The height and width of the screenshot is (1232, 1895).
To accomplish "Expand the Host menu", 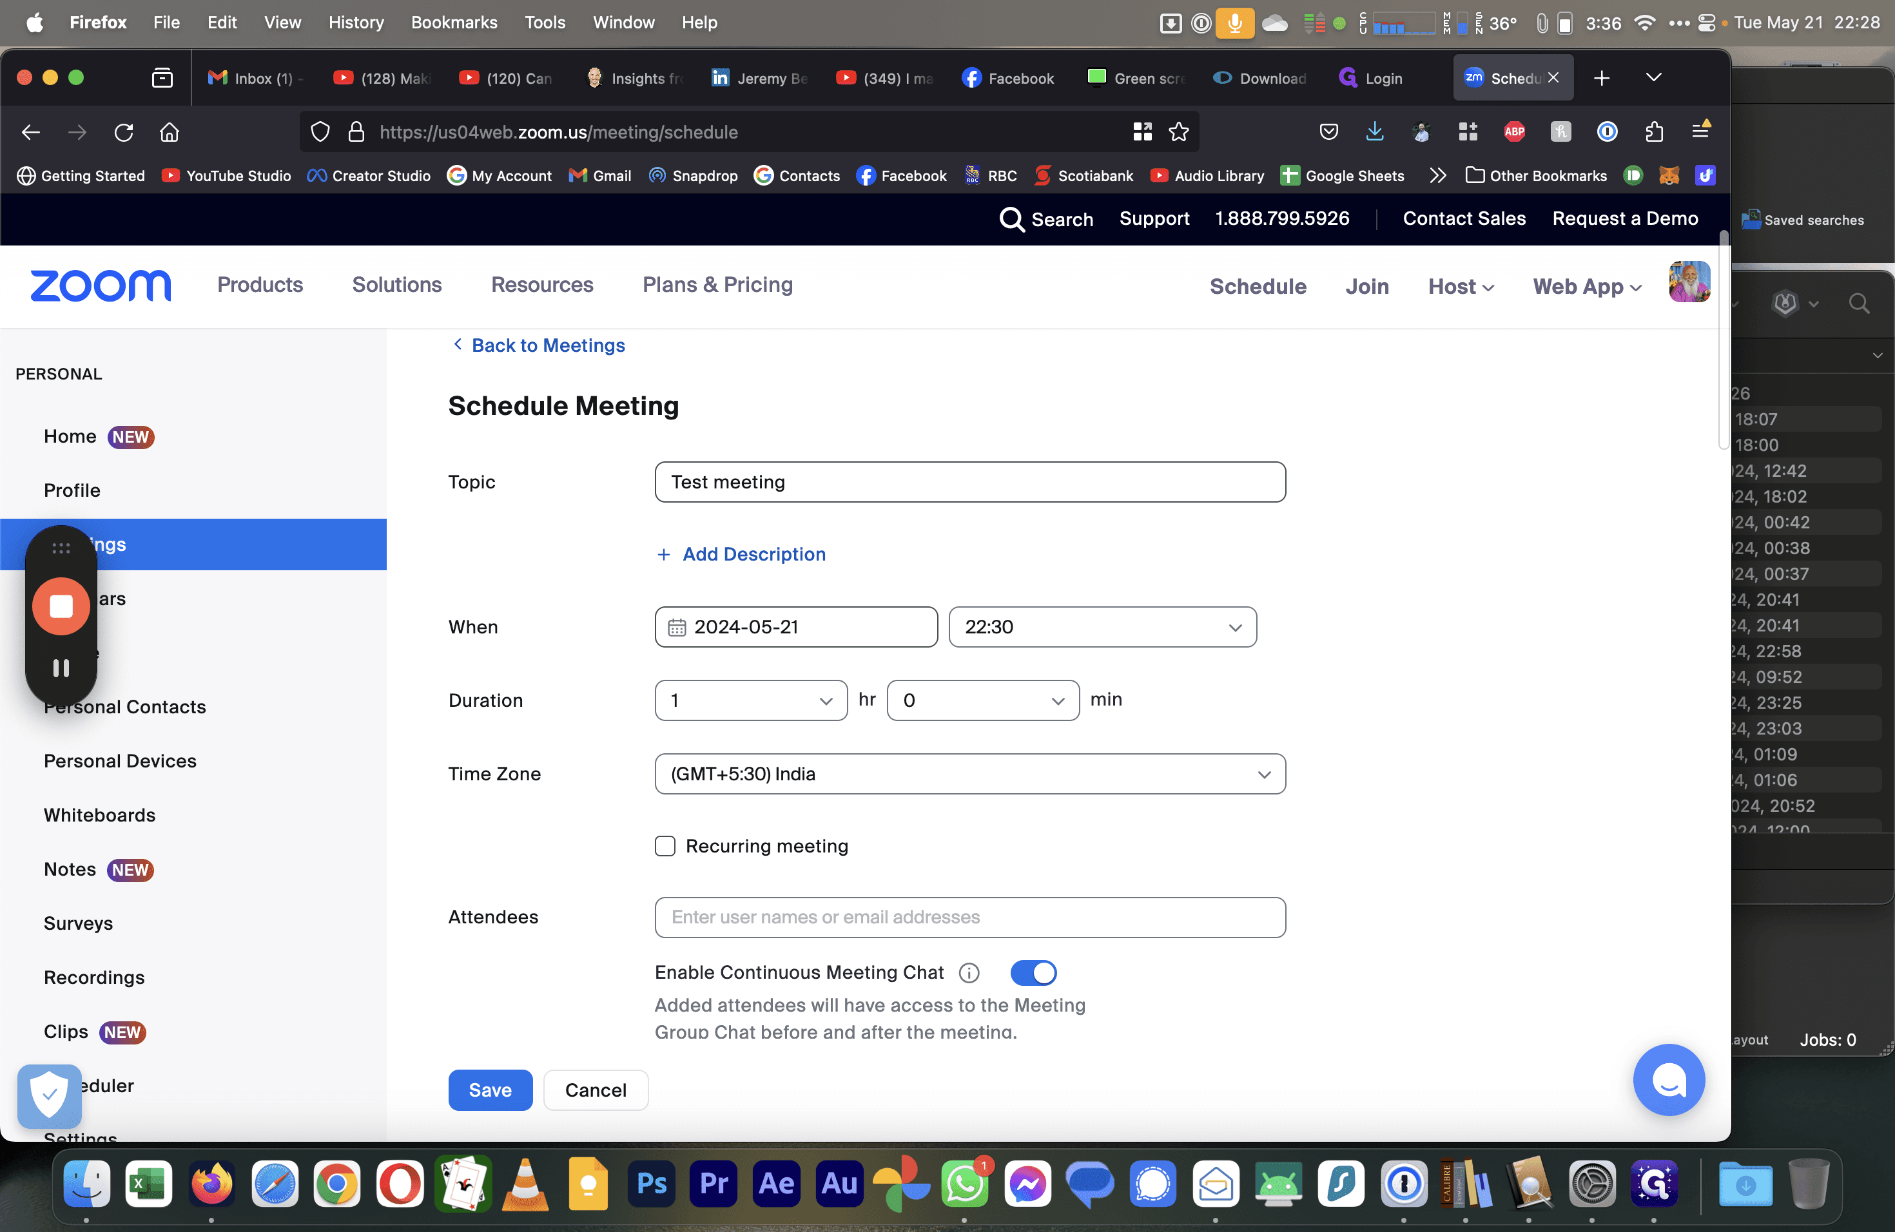I will [1461, 287].
